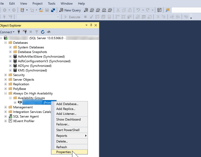
Task: Click the Navigate Forward arrow
Action: [14, 10]
